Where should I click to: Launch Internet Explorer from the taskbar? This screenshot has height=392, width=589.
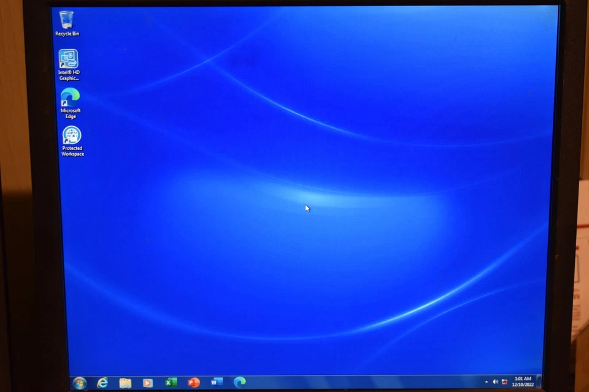pos(102,382)
